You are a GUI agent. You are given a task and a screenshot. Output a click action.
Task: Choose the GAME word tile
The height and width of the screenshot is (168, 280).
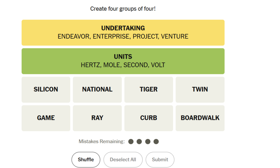pos(46,118)
